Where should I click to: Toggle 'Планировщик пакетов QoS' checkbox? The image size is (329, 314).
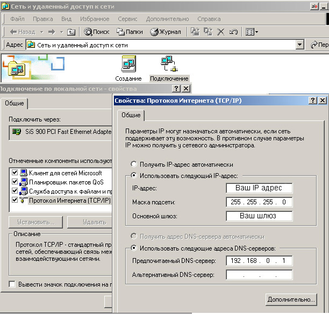tap(15, 182)
